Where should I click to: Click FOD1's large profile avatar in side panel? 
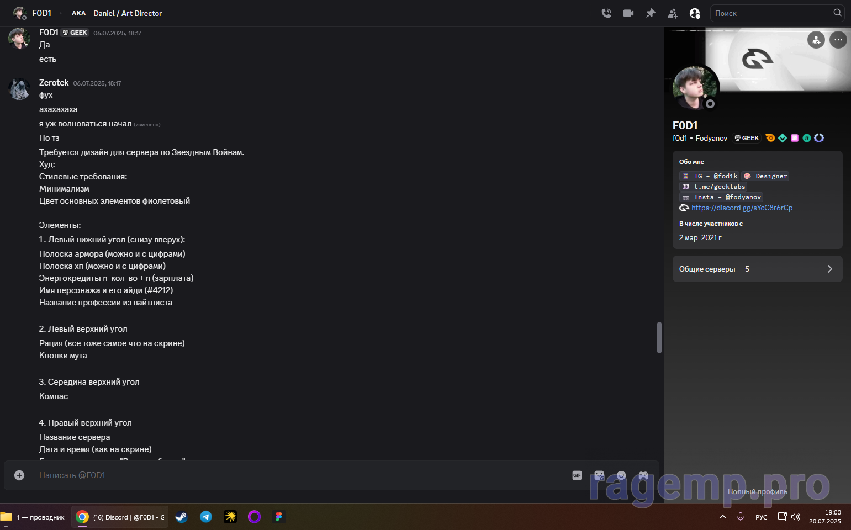tap(695, 88)
